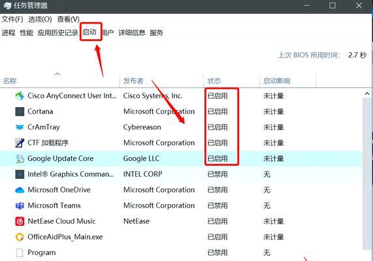Viewport: 373px width, 261px height.
Task: Click 已启用 status of Google Update Core
Action: coord(218,159)
